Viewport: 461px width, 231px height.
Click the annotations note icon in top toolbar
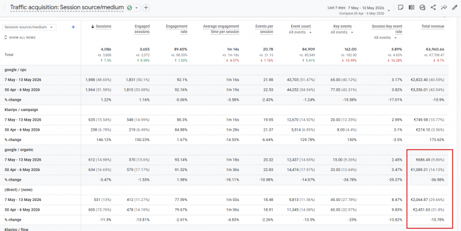400,8
